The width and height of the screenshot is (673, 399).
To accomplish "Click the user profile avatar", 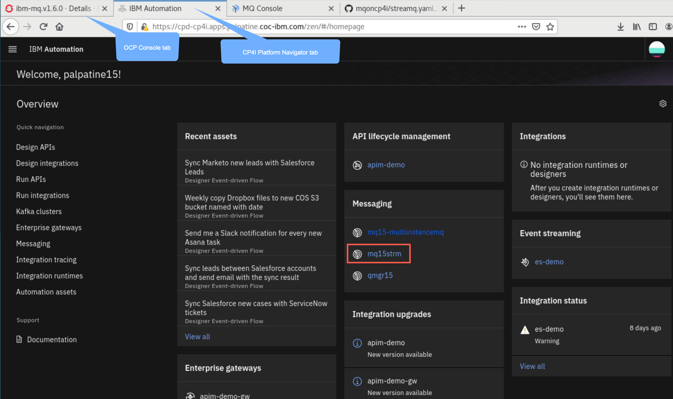I will point(657,49).
